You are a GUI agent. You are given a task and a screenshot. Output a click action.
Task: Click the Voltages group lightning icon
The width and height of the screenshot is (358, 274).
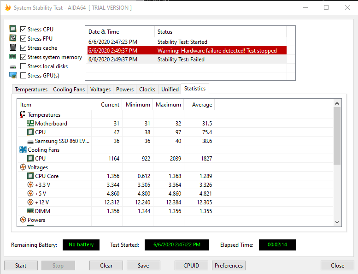click(23, 167)
